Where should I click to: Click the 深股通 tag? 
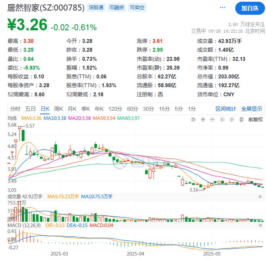tap(96, 8)
